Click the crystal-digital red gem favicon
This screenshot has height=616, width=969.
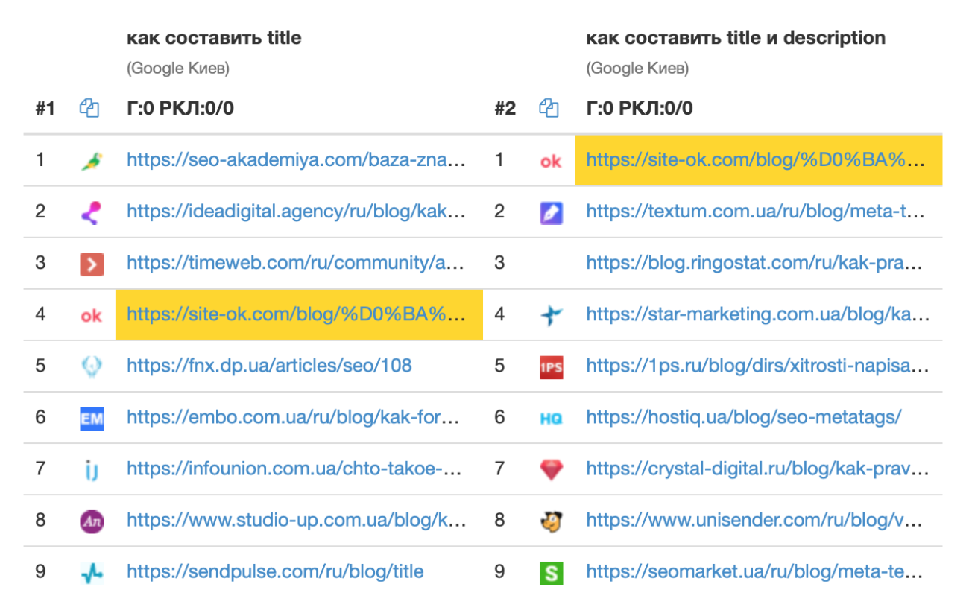point(552,469)
